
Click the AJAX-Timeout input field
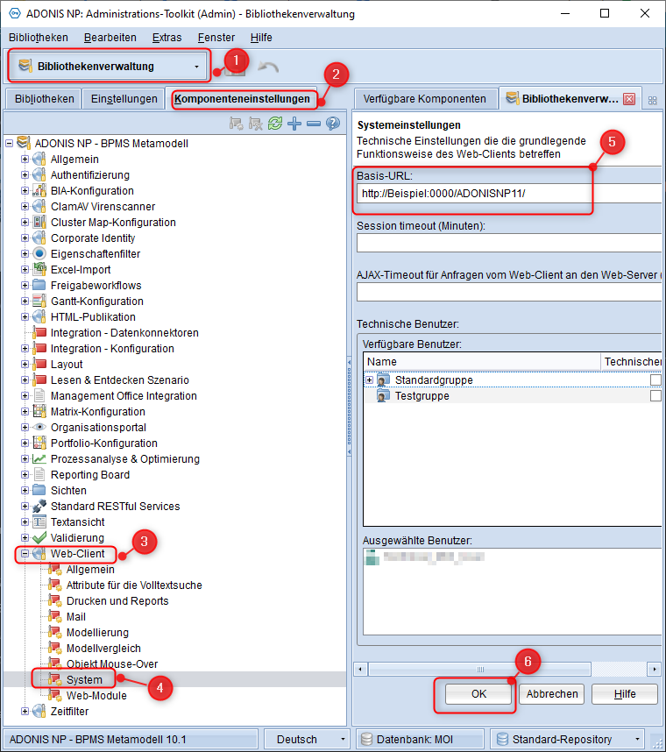click(509, 292)
